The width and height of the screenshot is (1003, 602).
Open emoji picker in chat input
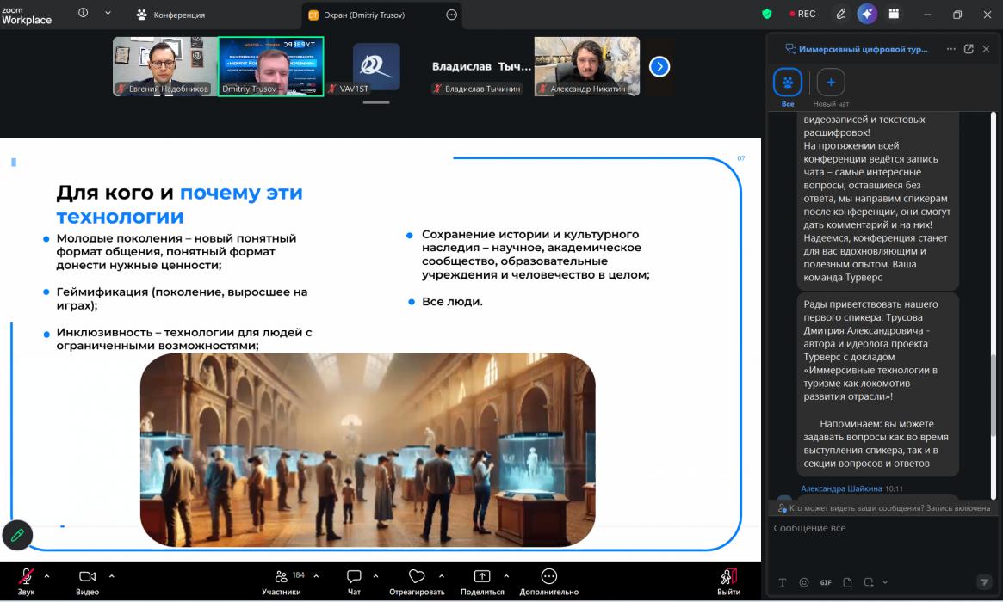coord(804,582)
